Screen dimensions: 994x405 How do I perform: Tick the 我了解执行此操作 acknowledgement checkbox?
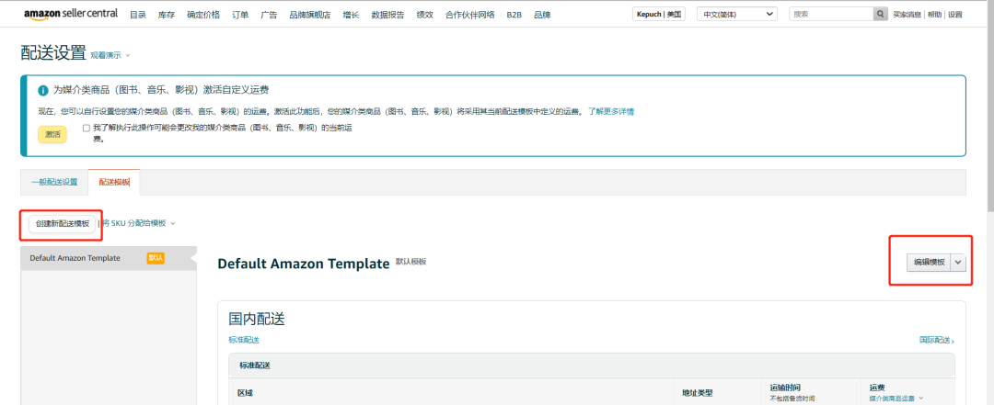click(x=87, y=128)
